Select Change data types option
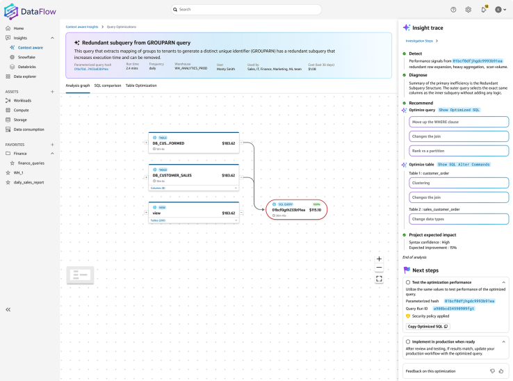 [459, 219]
